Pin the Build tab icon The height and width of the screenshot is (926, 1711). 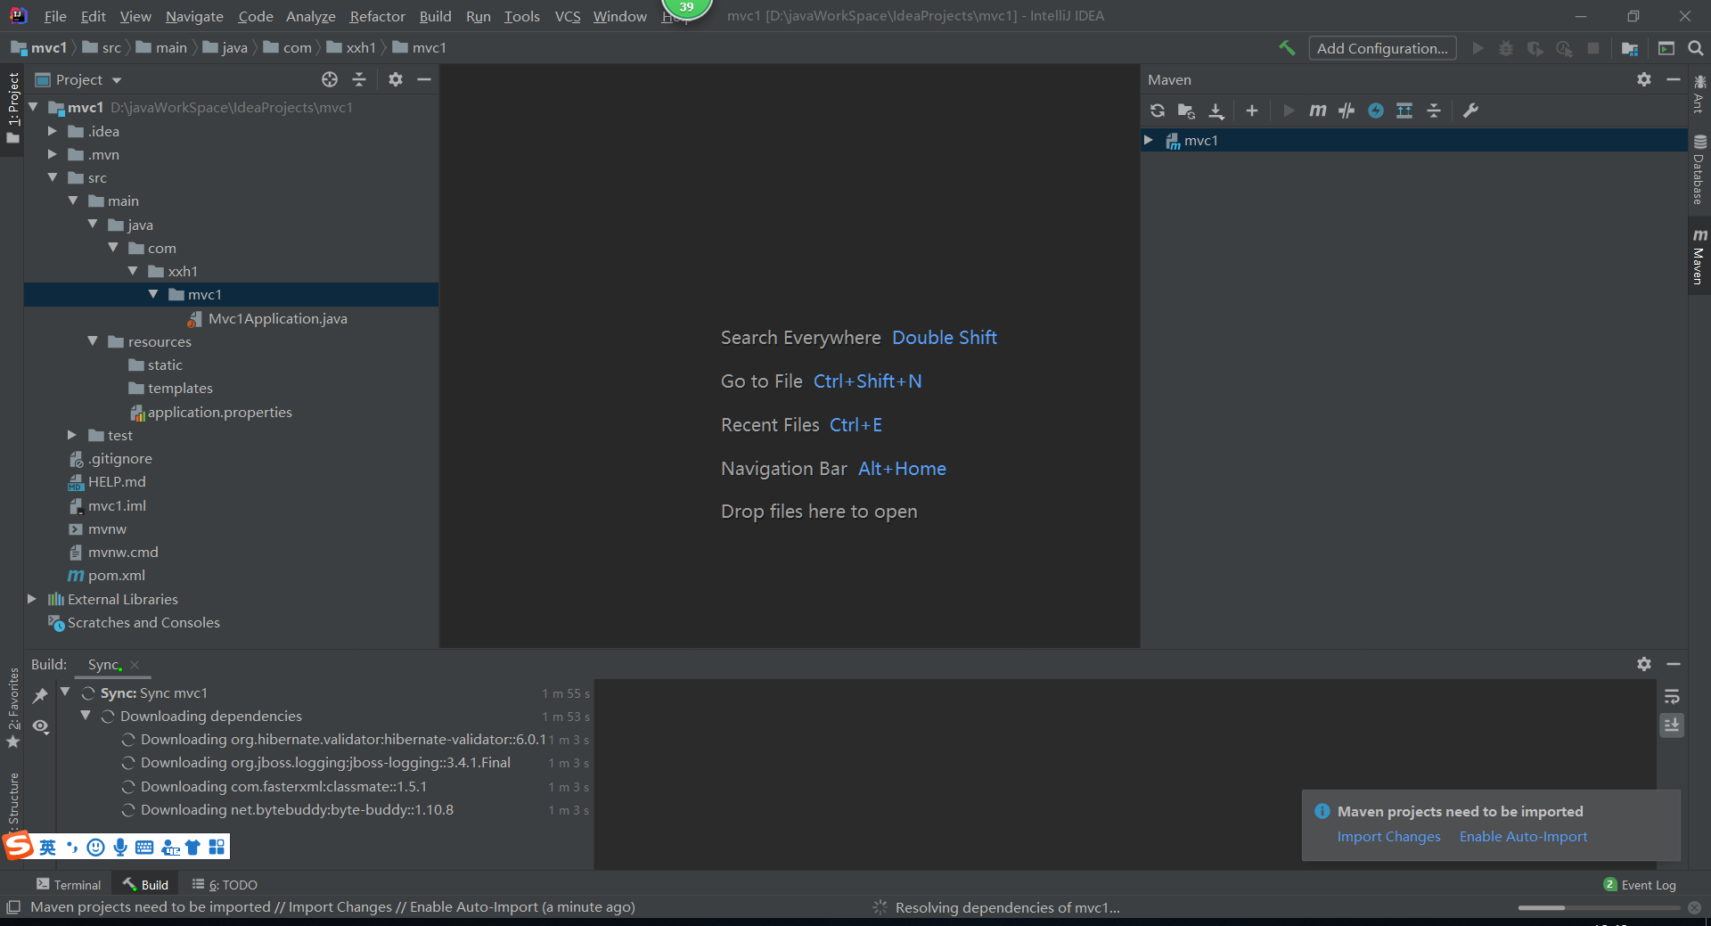(40, 695)
